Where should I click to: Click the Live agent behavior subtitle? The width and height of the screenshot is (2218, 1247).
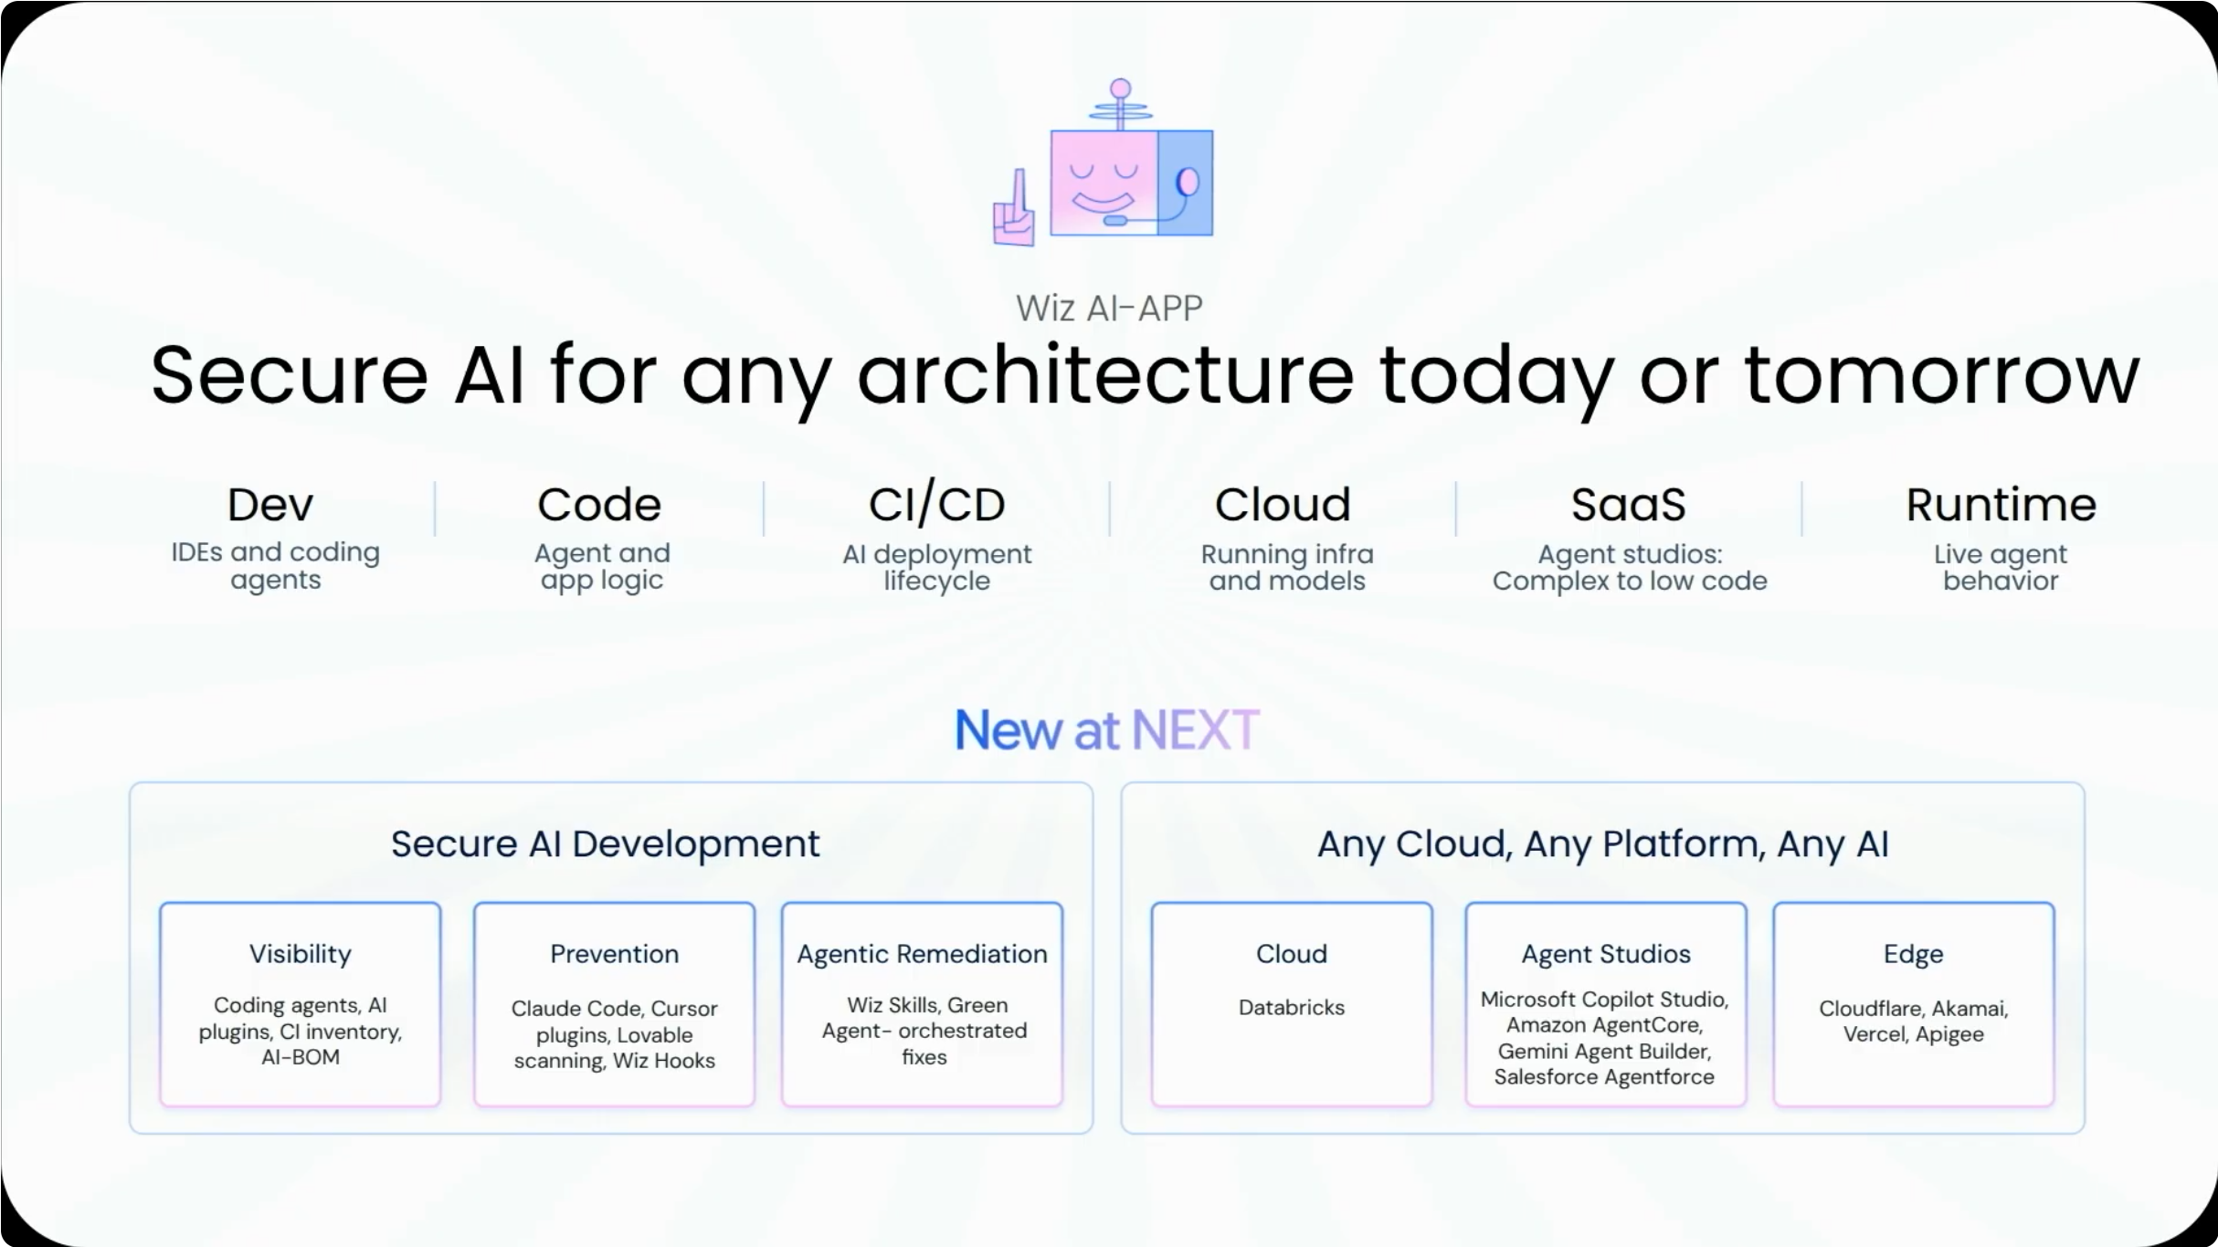[2001, 567]
